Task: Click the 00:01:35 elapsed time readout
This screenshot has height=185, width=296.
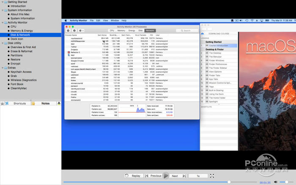Action: [x=265, y=182]
